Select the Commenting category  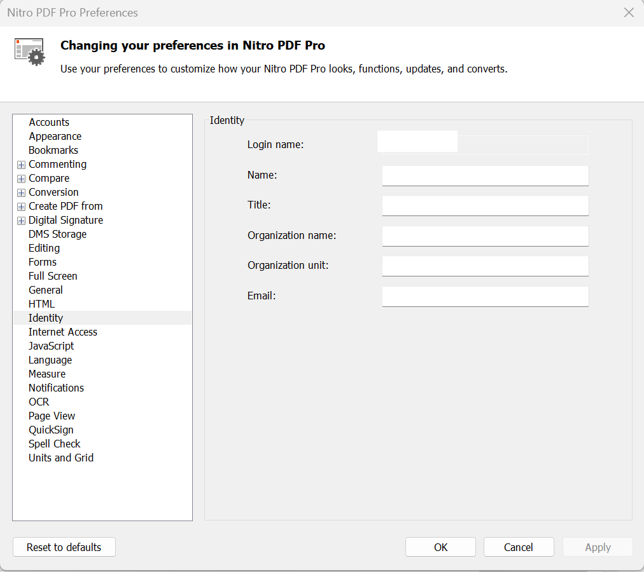(x=57, y=164)
